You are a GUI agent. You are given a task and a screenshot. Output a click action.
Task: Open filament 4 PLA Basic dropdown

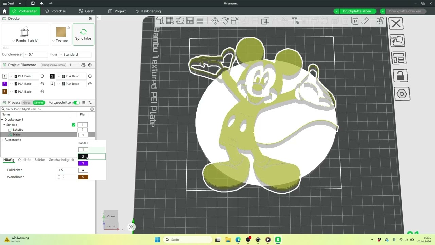(x=71, y=84)
